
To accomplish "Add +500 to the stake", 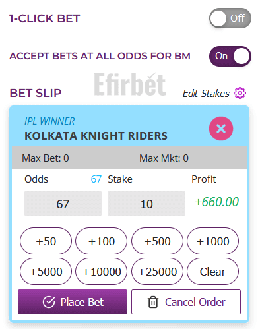I will pos(157,241).
